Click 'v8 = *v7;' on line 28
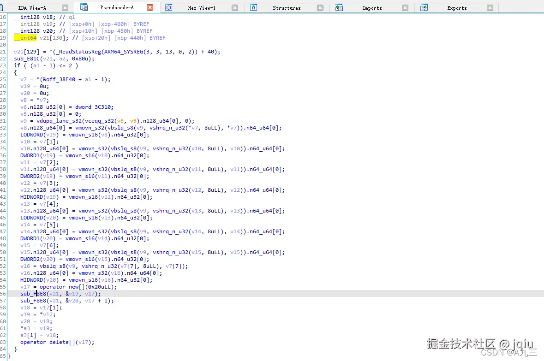Viewport: 544px width, 361px height. tap(35, 100)
